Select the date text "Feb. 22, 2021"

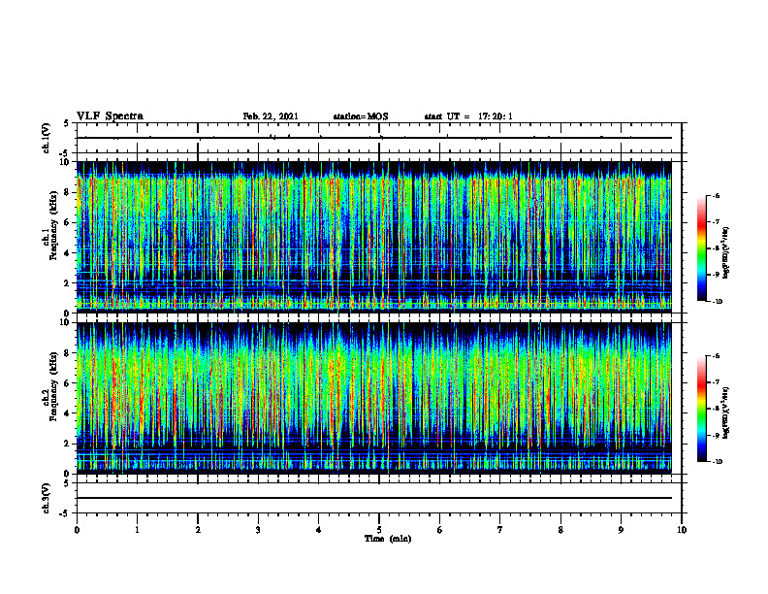pos(271,116)
